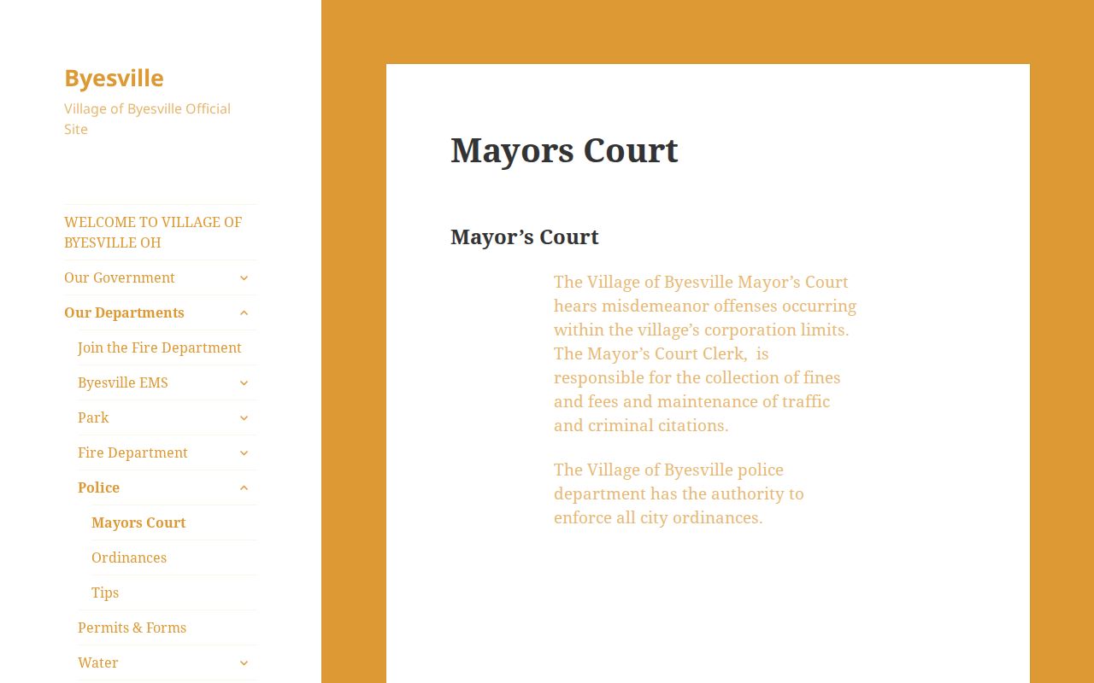Open the Ordinances page link
Image resolution: width=1094 pixels, height=683 pixels.
point(129,557)
